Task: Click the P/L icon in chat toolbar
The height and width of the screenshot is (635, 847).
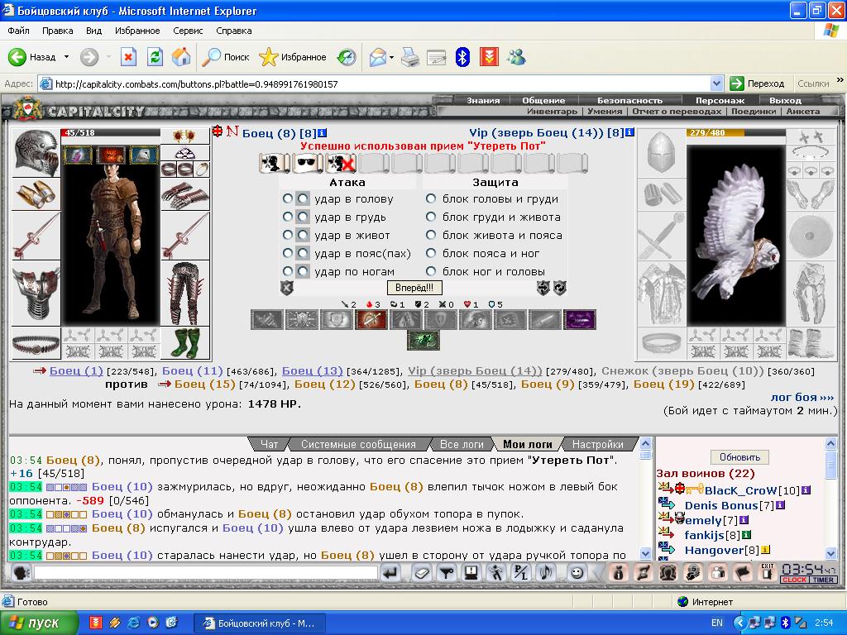Action: pos(521,573)
